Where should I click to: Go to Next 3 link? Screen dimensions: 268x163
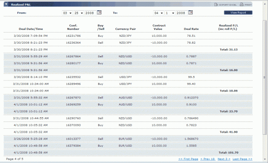(x=224, y=159)
